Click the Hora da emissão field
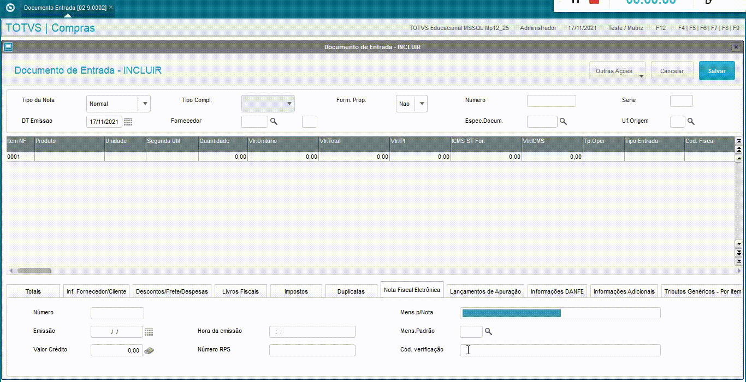746x382 pixels. click(x=312, y=332)
